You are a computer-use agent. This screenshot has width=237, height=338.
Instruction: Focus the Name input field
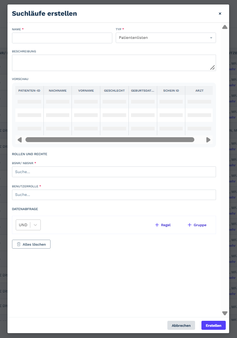[x=62, y=38]
